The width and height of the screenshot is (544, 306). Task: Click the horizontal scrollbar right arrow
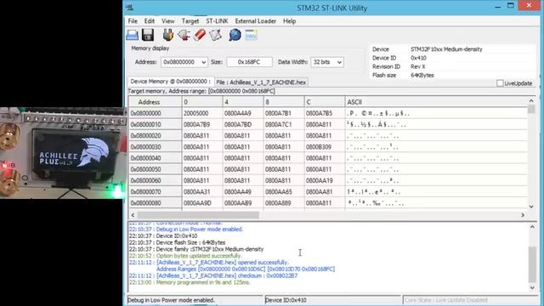[523, 215]
